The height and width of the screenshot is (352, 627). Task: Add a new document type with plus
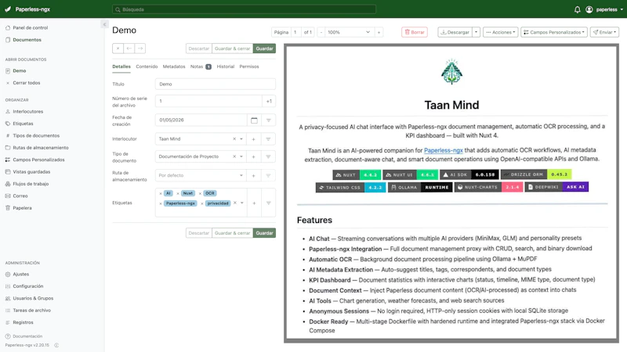point(253,157)
